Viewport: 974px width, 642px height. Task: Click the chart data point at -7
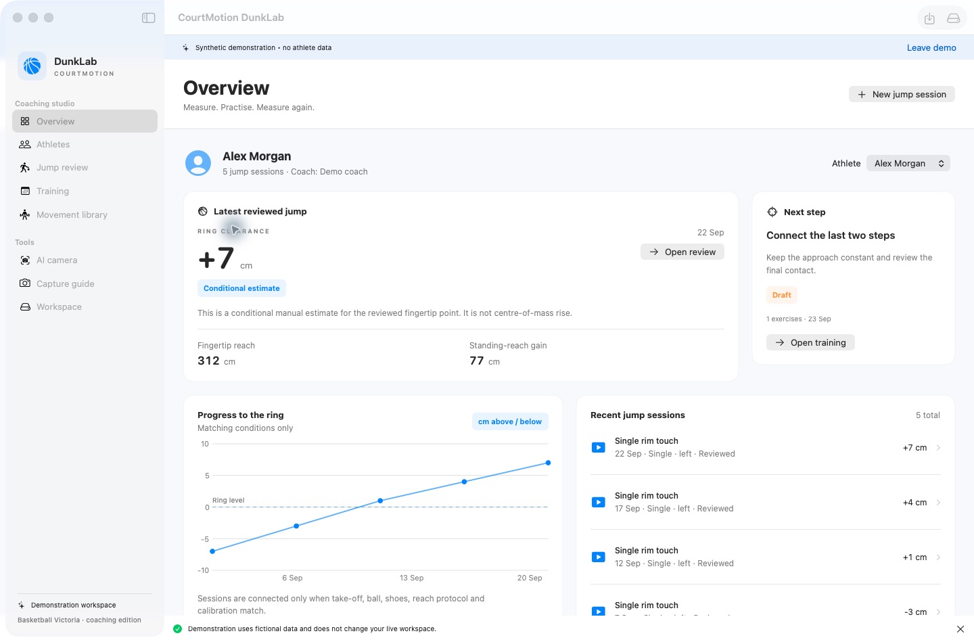(212, 551)
